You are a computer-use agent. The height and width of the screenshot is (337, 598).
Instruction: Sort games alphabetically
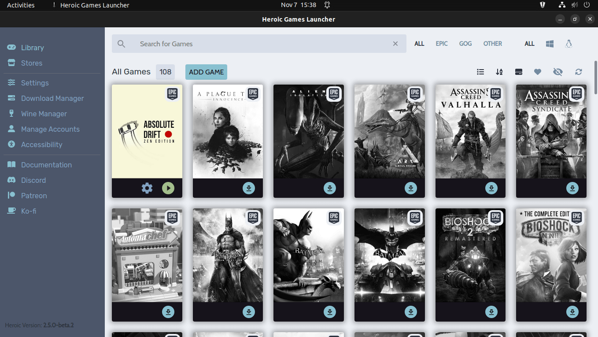point(499,72)
